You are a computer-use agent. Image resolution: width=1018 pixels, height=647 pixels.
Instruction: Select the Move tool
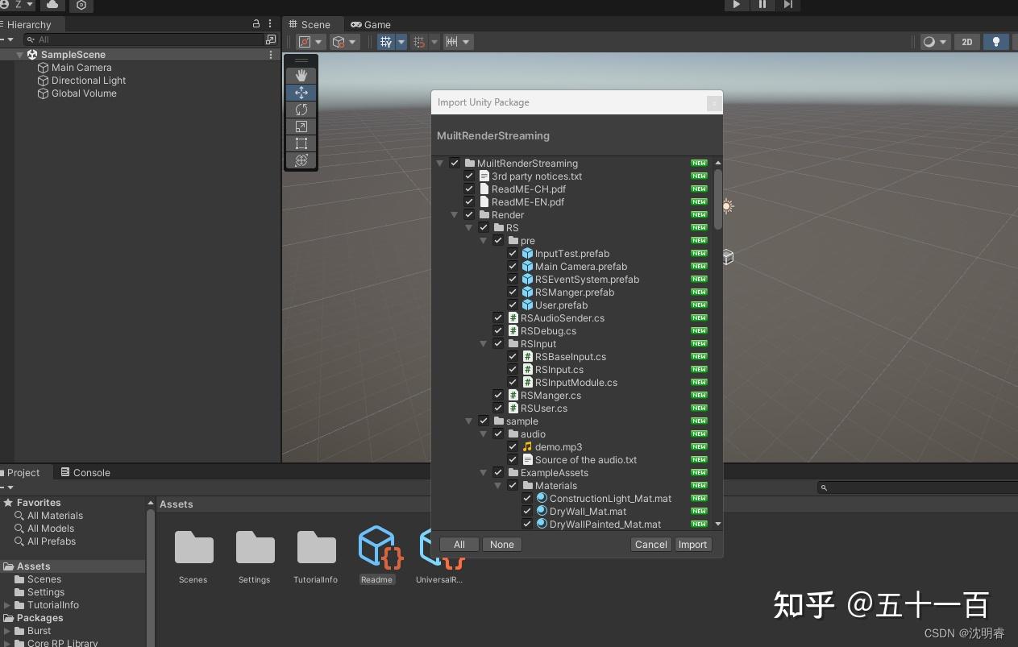coord(301,93)
